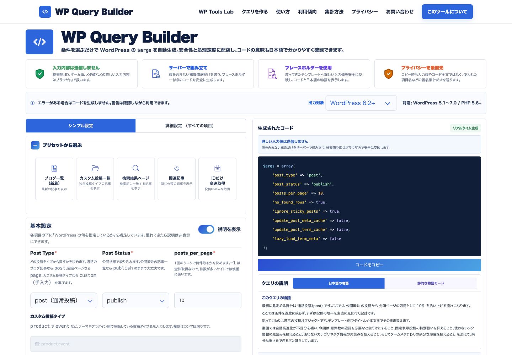
Task: Choose the IDだけ高速取得 preset card
Action: point(217,179)
